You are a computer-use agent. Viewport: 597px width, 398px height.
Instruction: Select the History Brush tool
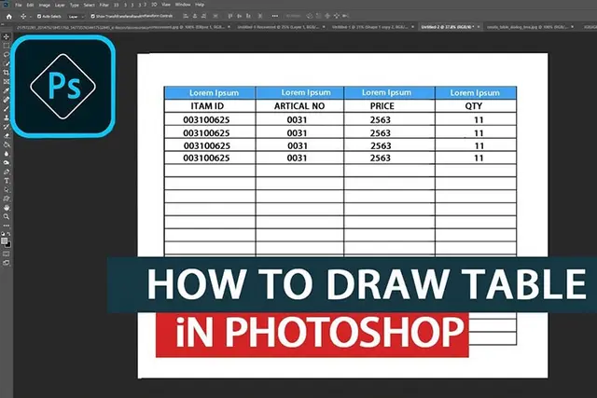[x=7, y=127]
